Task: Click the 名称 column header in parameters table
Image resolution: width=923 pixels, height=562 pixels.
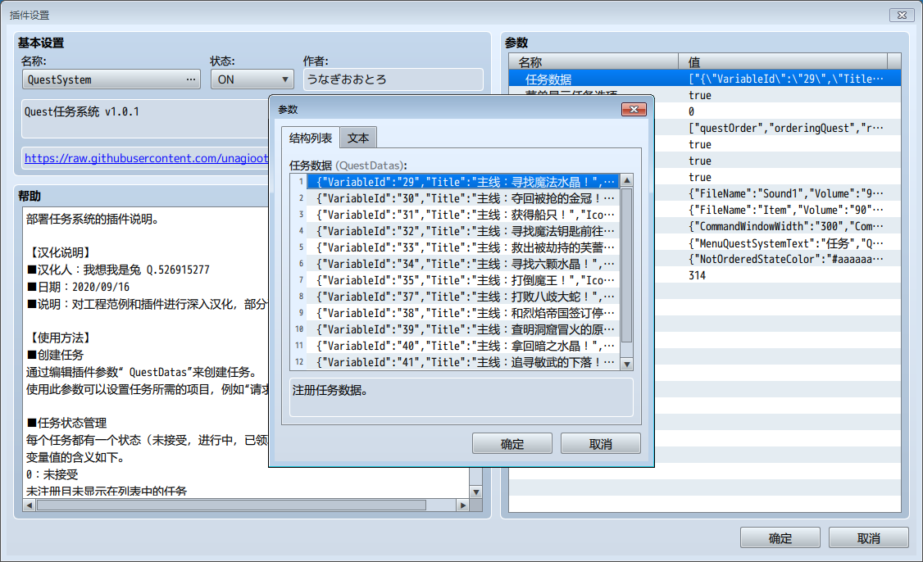Action: pos(593,61)
